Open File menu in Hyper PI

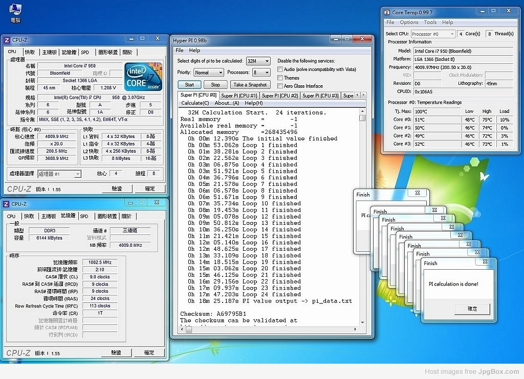180,51
